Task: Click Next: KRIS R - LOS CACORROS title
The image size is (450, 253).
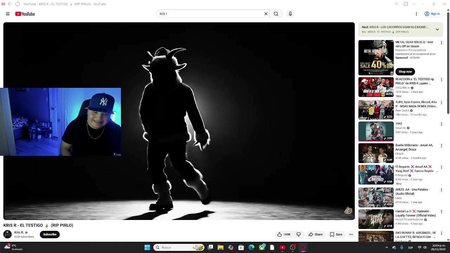Action: pos(395,27)
